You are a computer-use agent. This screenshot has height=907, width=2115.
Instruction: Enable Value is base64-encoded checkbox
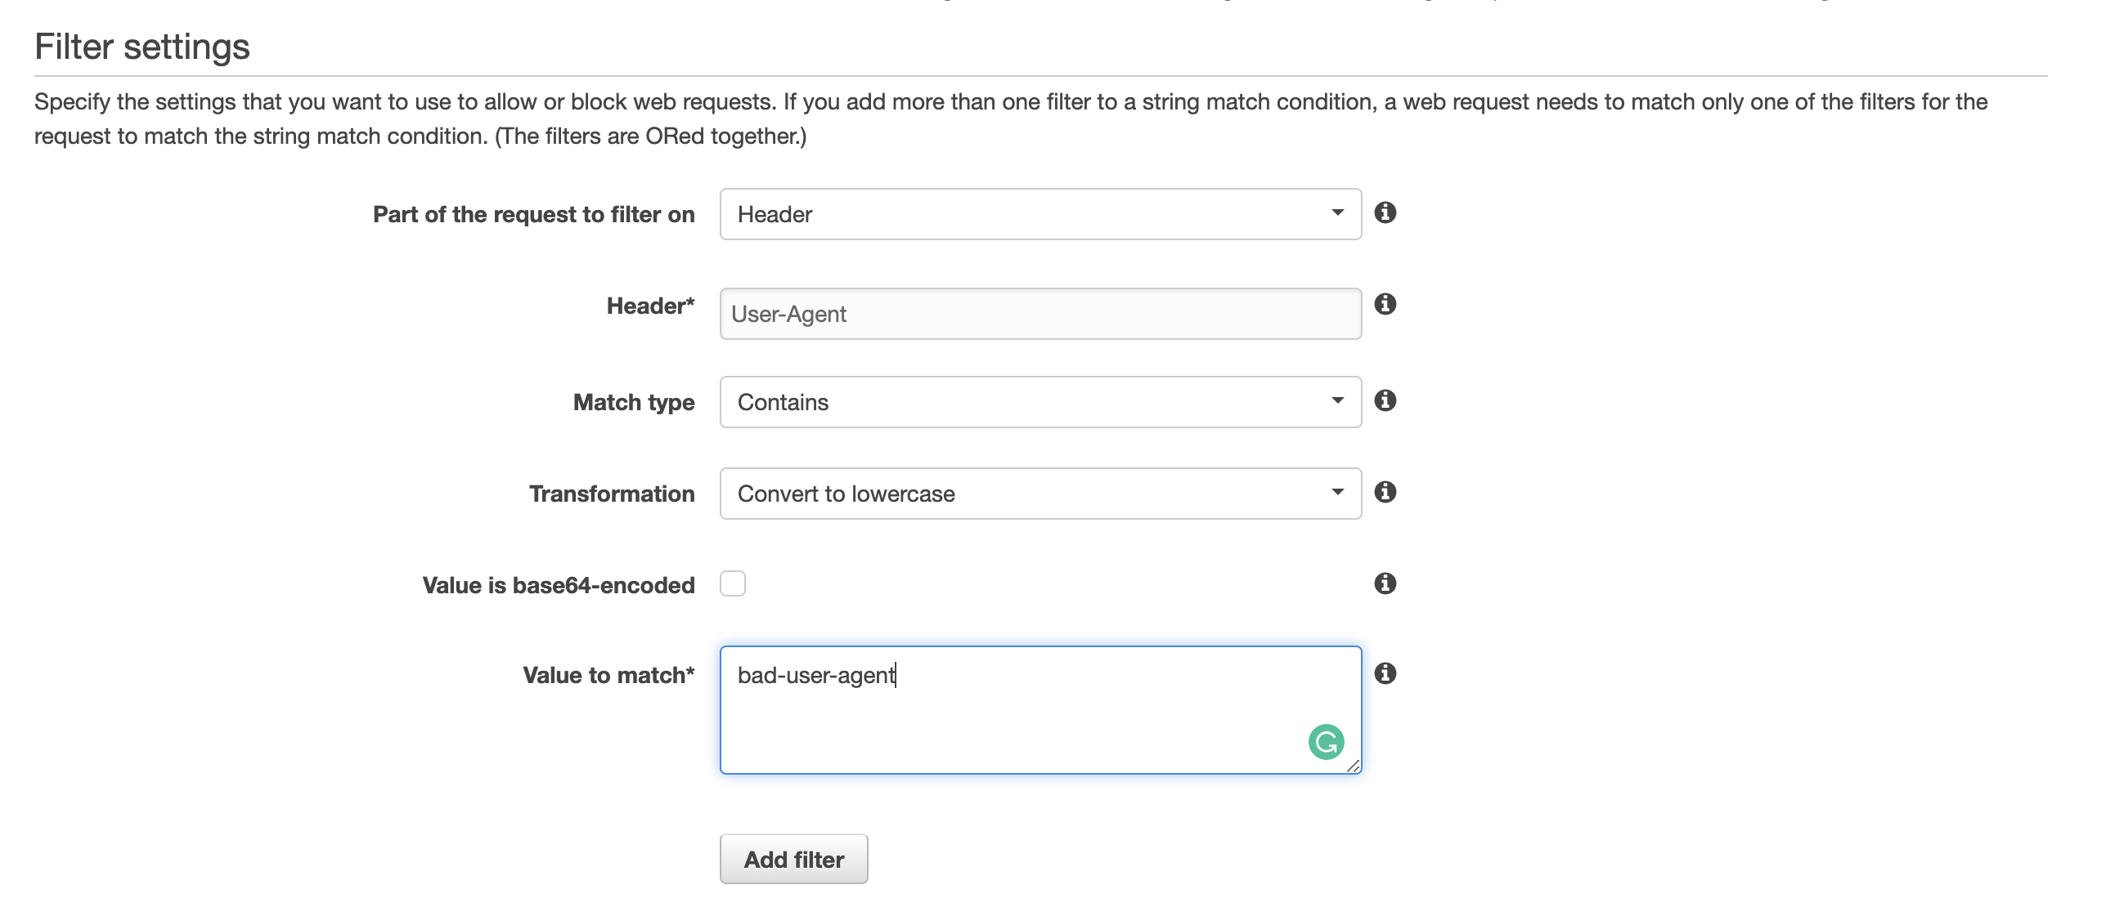click(x=732, y=584)
